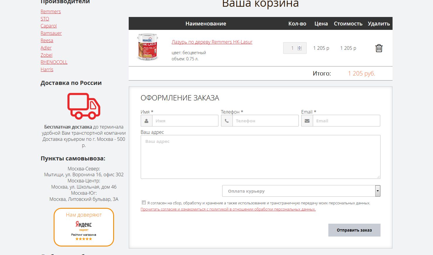The width and height of the screenshot is (433, 255).
Task: Click the Москва, ул. Школьная, дом 46 address
Action: tap(84, 187)
